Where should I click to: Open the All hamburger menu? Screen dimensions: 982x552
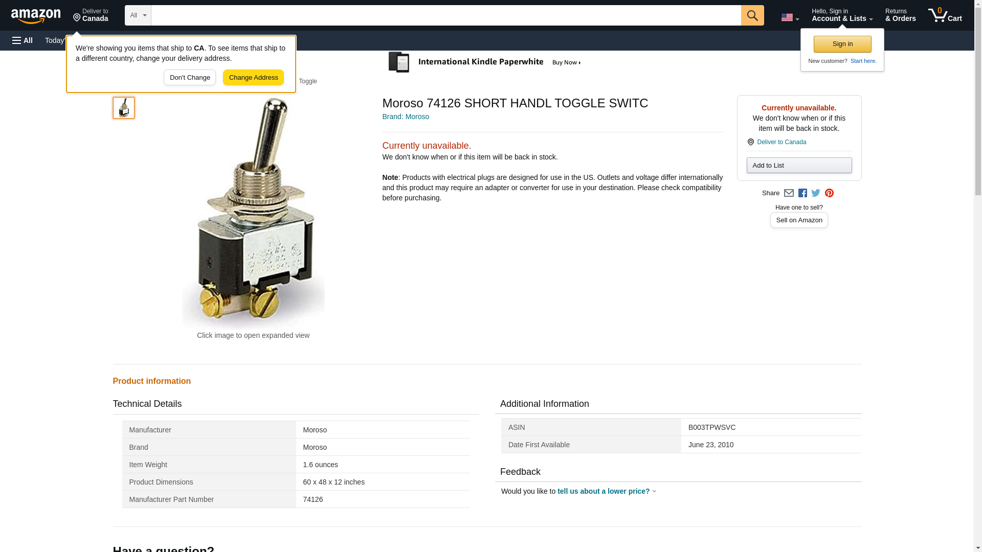(23, 40)
